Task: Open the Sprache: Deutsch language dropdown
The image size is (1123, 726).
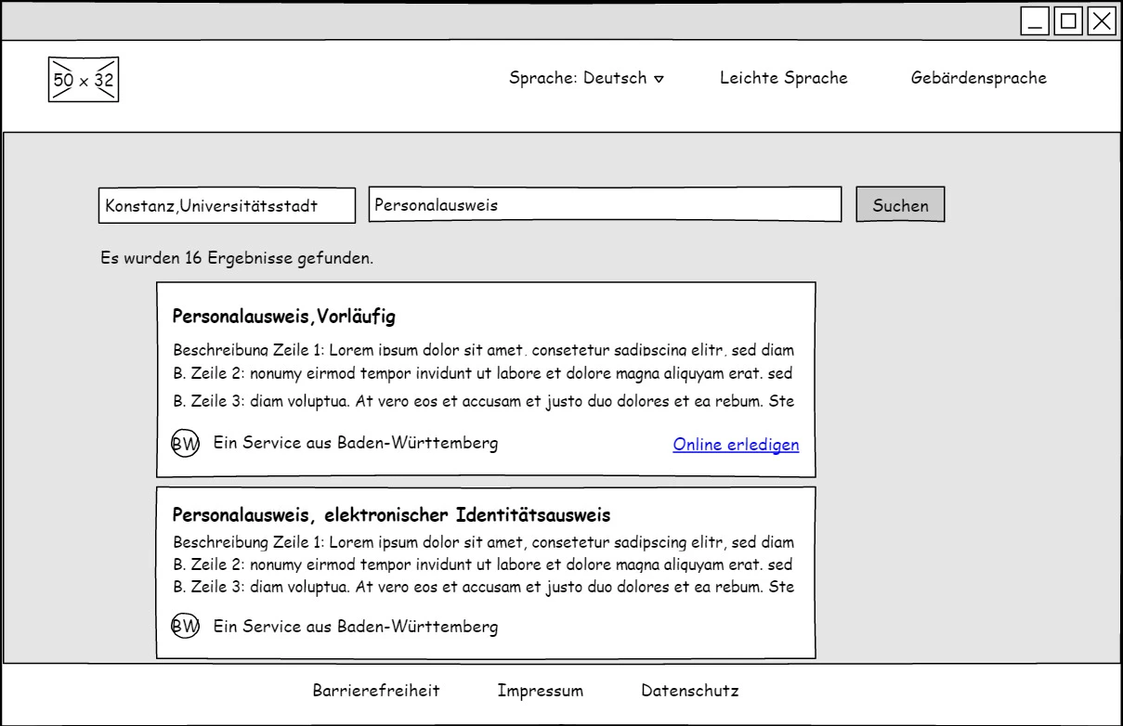Action: click(x=587, y=78)
